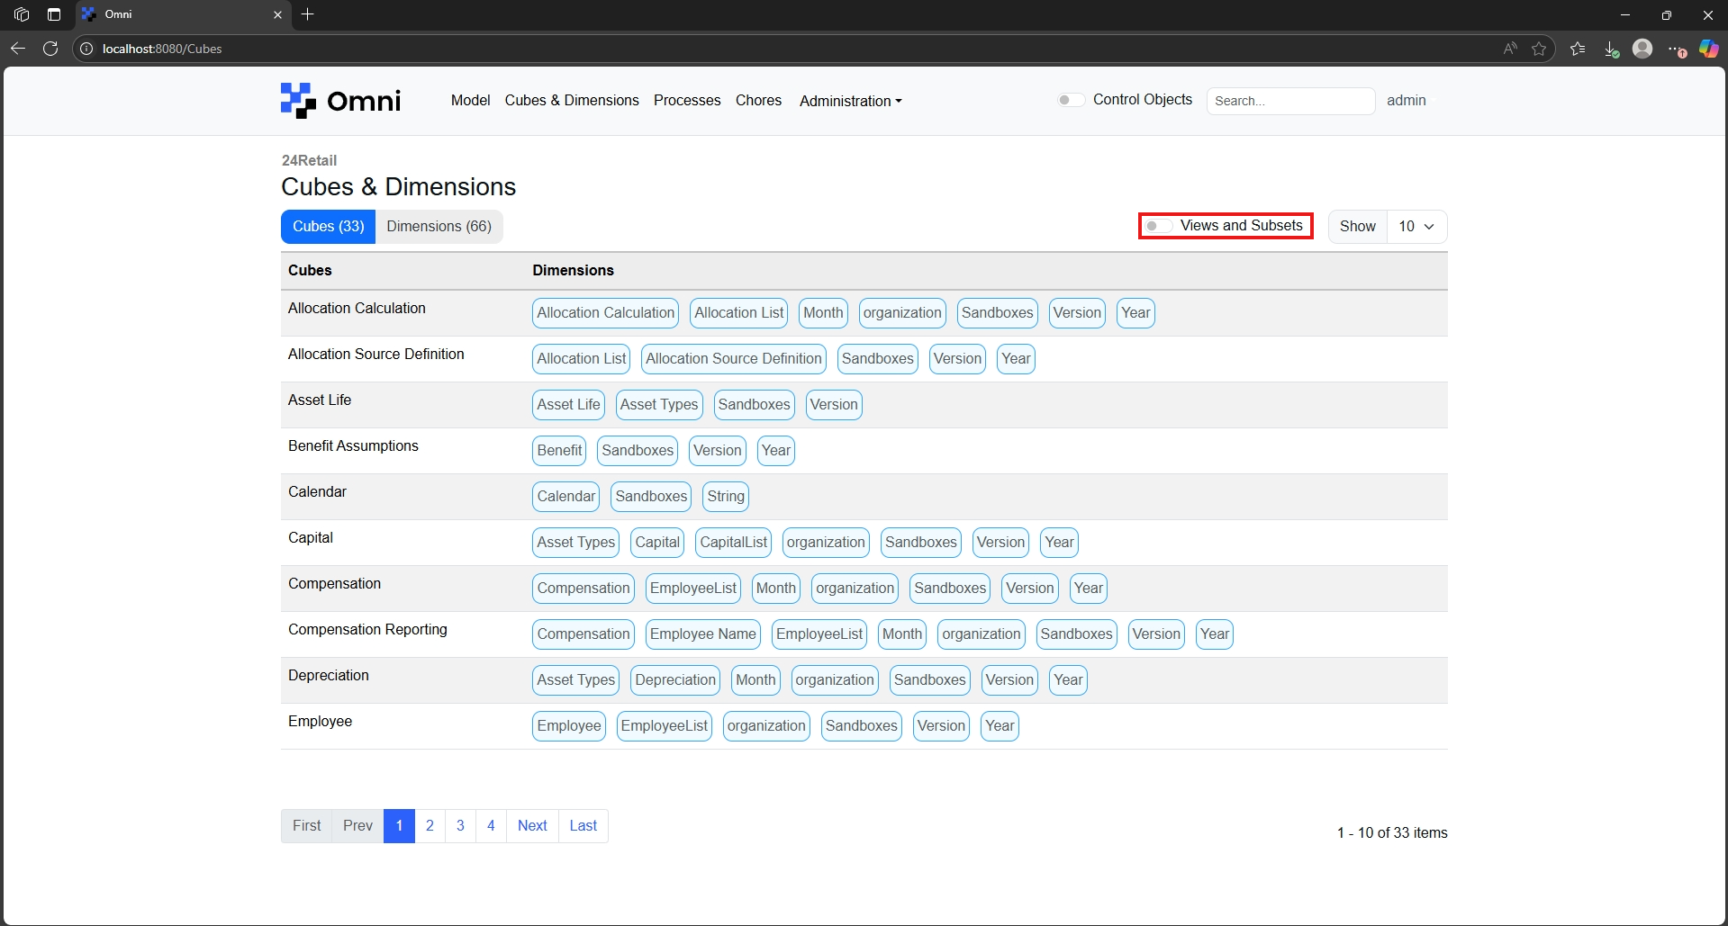The width and height of the screenshot is (1728, 926).
Task: Add page to favorites with the star icon
Action: tap(1539, 49)
